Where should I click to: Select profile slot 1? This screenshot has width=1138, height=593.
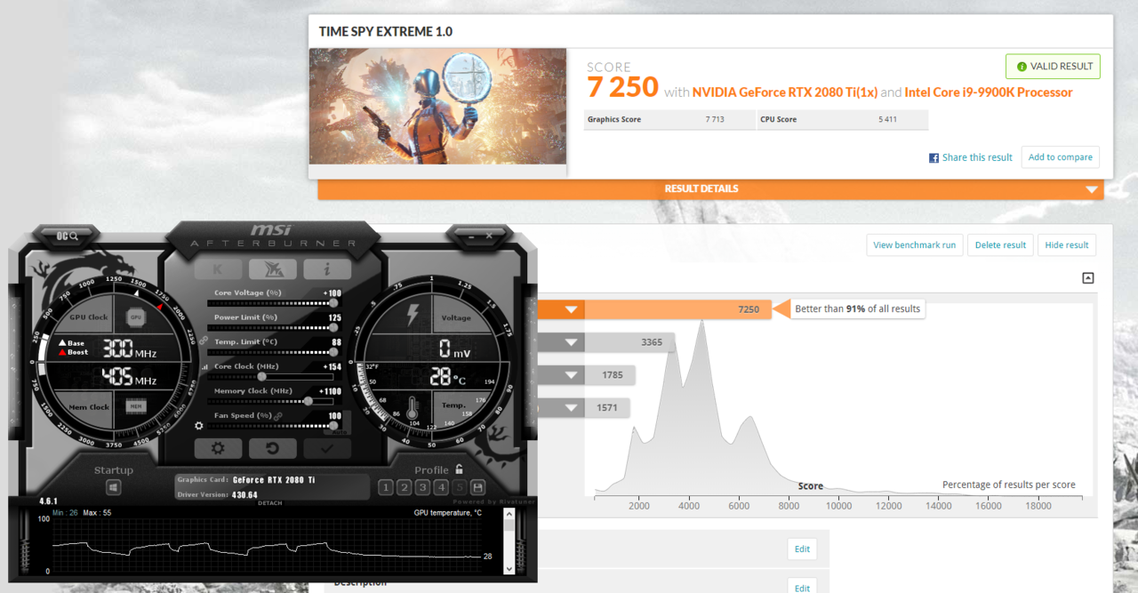click(385, 487)
